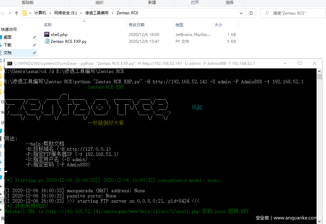Expand the chevron after 渗透工具编写 in breadcrumb
The image size is (326, 224).
coord(112,13)
